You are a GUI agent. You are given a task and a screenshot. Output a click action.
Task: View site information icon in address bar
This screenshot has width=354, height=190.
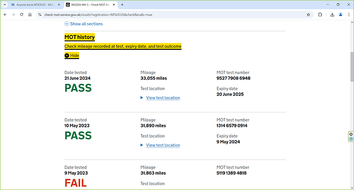coord(40,15)
